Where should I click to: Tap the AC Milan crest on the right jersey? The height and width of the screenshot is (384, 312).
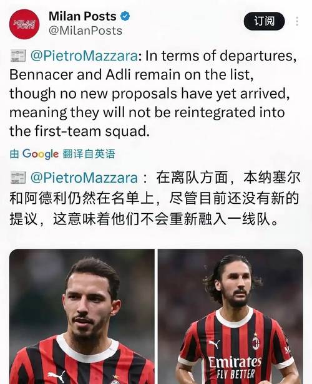(x=256, y=342)
